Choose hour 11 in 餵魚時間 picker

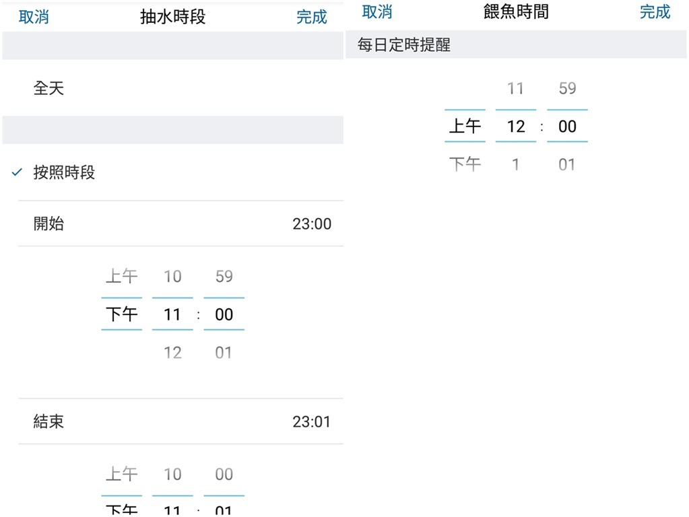515,88
